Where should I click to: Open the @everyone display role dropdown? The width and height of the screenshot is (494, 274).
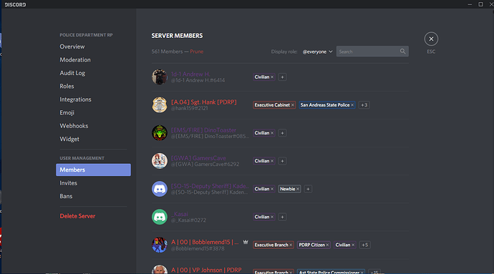click(x=317, y=52)
